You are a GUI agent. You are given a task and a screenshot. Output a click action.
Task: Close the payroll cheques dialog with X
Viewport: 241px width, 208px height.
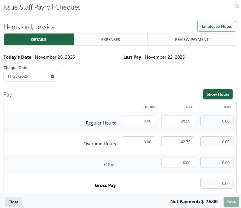[x=237, y=6]
